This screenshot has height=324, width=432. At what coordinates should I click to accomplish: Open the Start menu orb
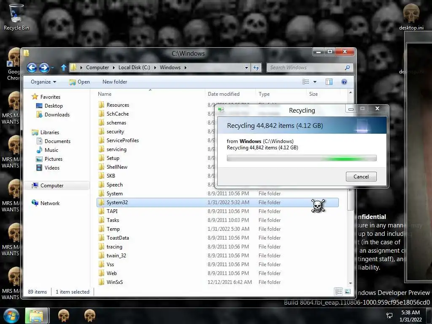pos(11,316)
